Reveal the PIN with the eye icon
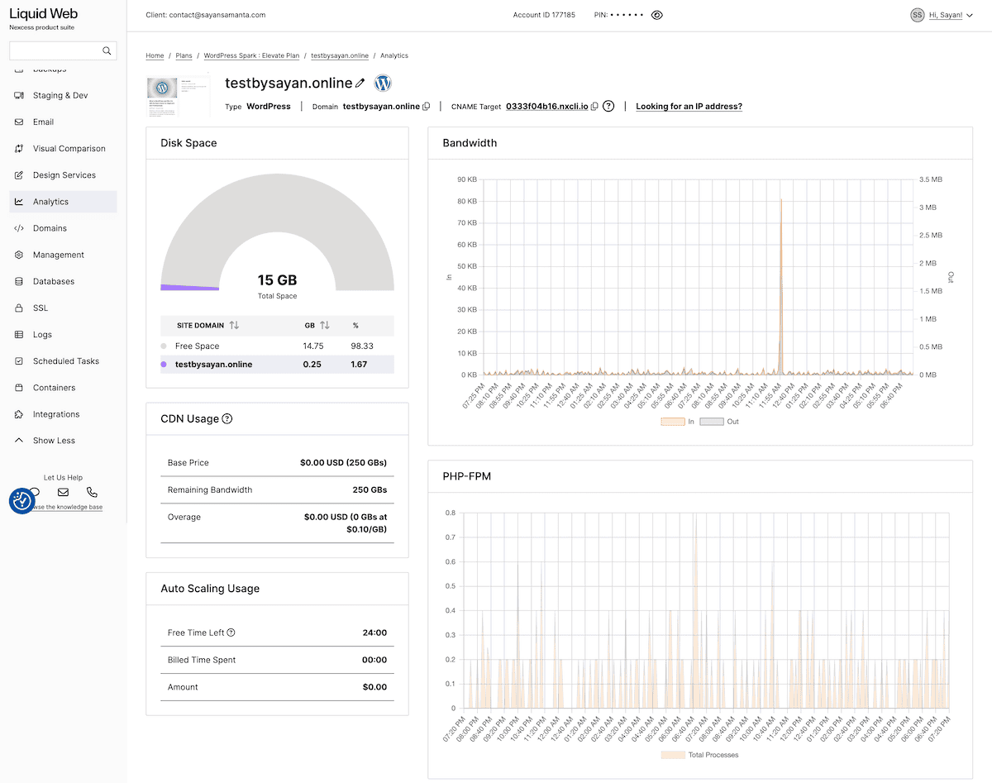 click(657, 15)
